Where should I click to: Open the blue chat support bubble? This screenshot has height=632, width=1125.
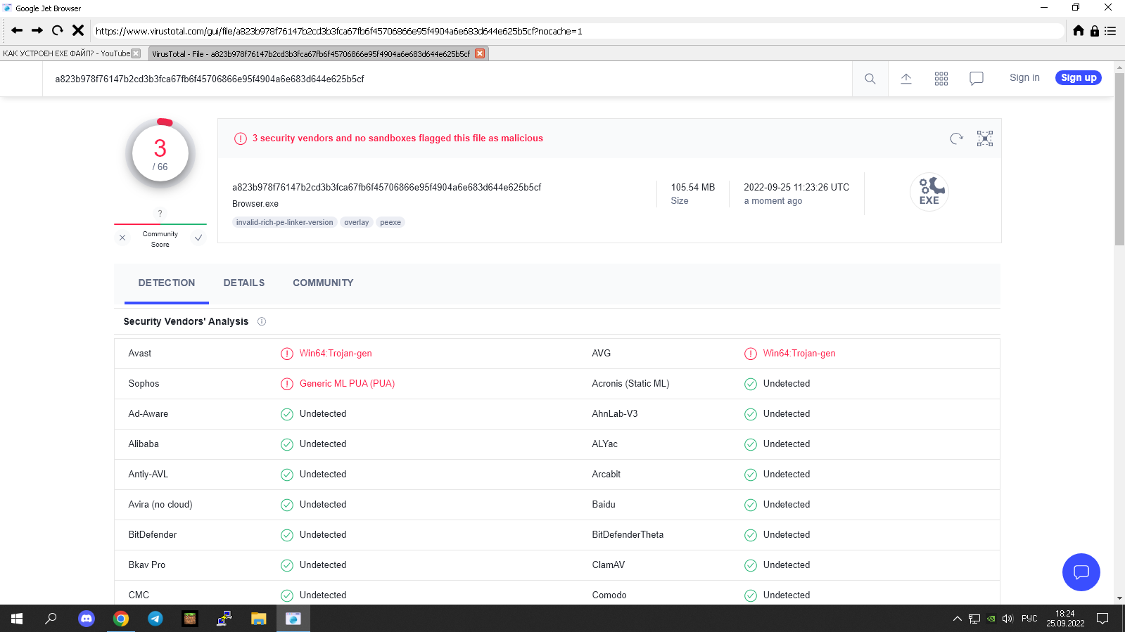1081,572
